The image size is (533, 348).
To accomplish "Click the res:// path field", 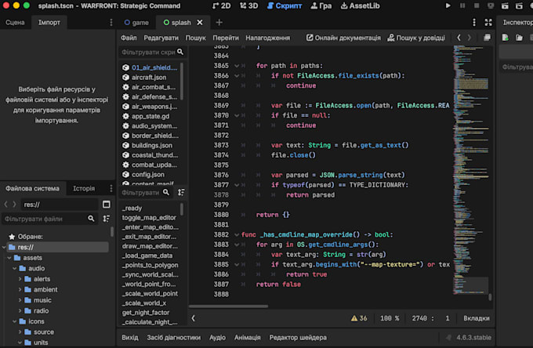I will [x=60, y=205].
